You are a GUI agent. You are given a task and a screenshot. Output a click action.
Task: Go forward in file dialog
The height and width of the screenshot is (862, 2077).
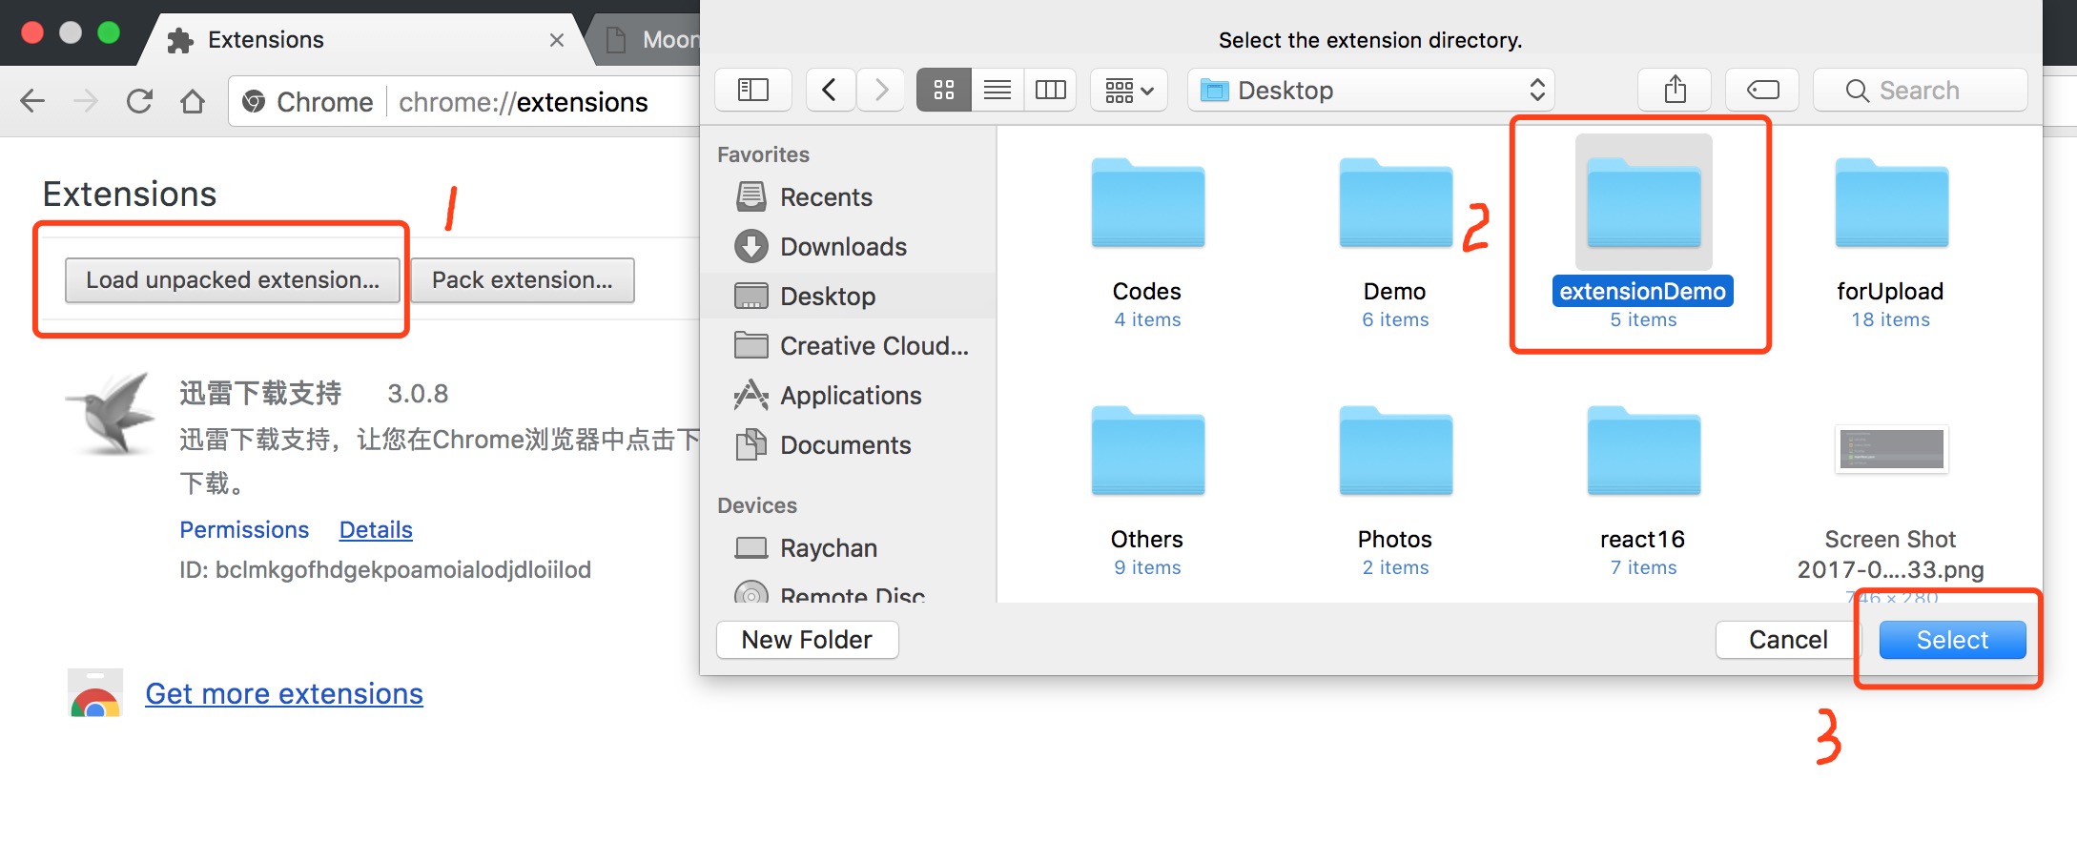pos(880,90)
